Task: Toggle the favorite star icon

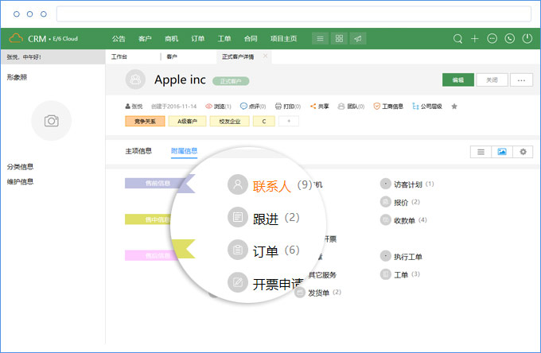Action: [x=454, y=106]
